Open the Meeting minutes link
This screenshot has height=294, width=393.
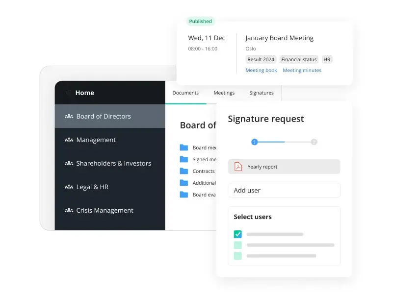pyautogui.click(x=302, y=71)
